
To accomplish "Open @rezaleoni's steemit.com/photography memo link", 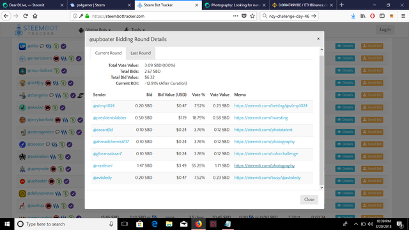I will click(x=264, y=165).
